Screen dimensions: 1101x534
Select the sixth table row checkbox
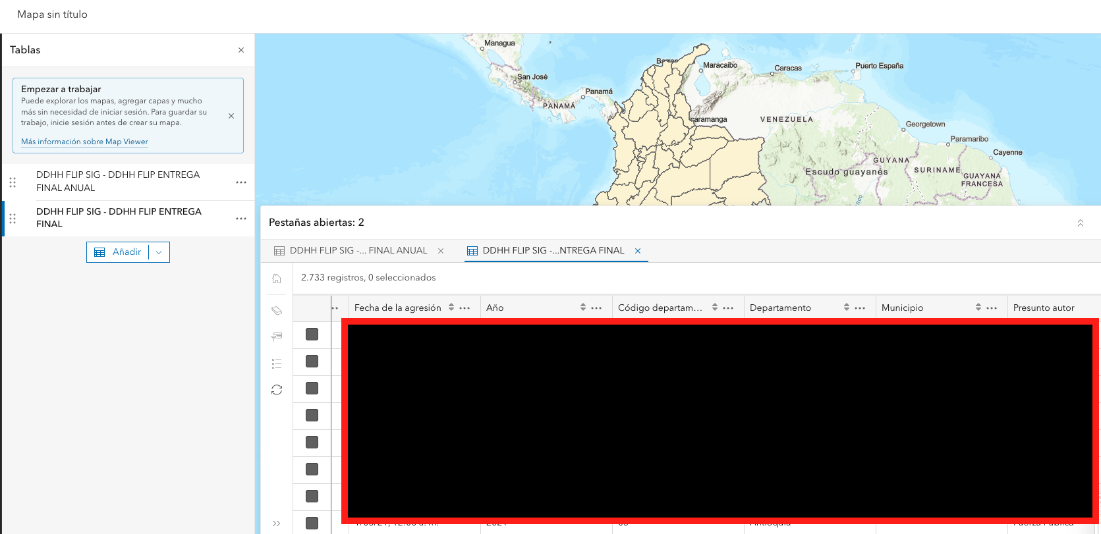click(x=312, y=469)
